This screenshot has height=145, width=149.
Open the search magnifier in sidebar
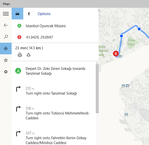[x=6, y=37]
